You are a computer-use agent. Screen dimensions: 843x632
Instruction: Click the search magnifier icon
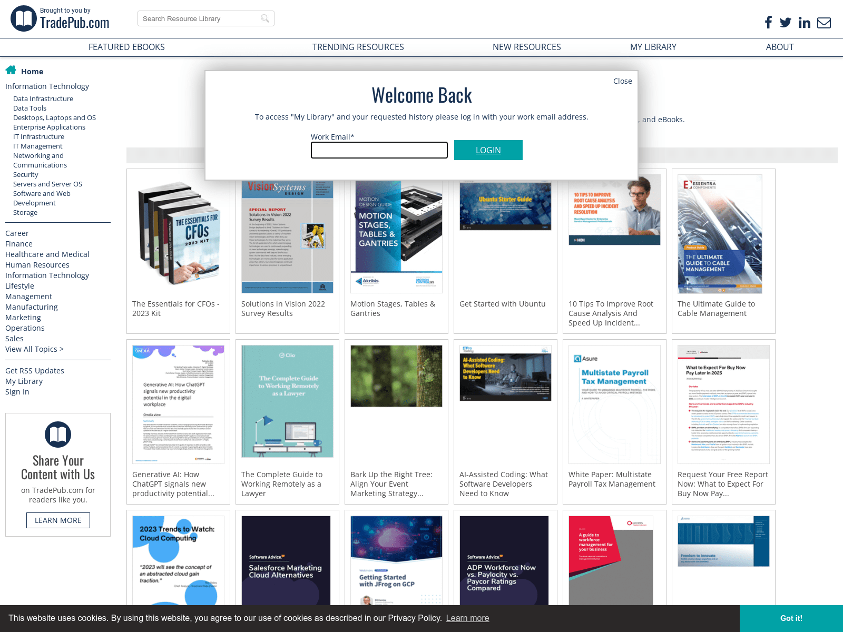[x=265, y=18]
